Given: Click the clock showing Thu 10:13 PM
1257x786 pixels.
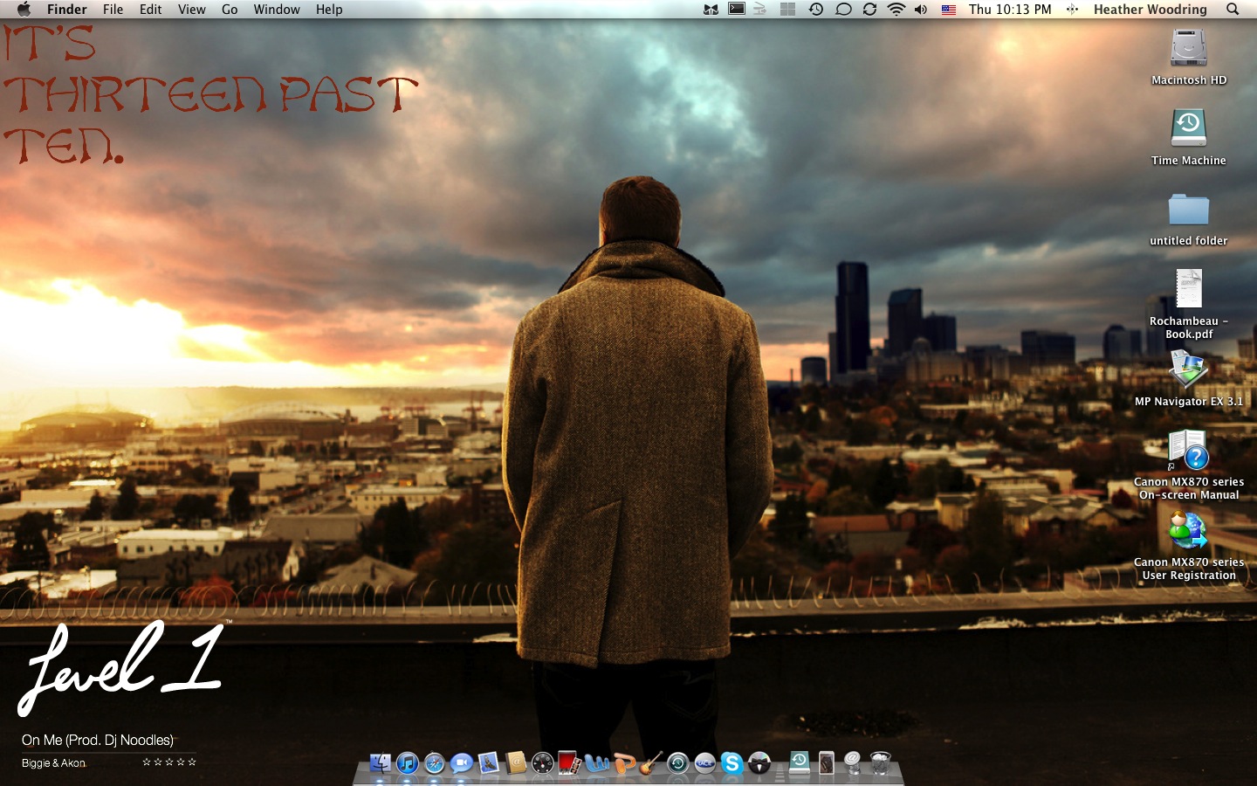Looking at the screenshot, I should click(x=1010, y=10).
